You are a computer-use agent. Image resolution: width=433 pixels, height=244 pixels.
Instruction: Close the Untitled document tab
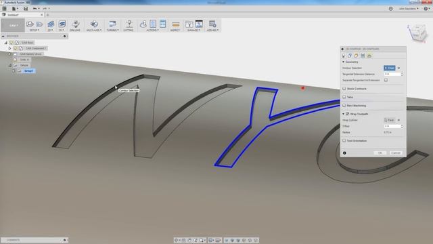(42, 15)
